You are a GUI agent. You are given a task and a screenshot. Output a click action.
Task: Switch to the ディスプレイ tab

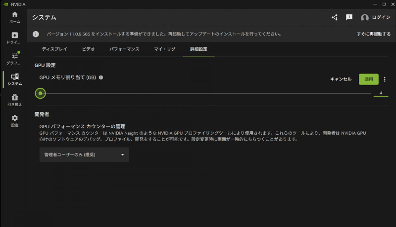54,49
